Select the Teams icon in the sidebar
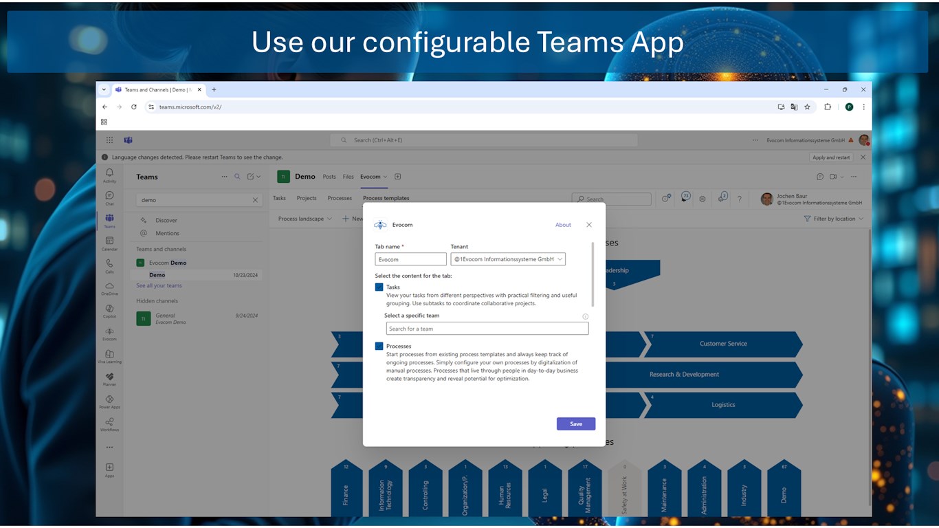Screen dimensions: 939x528 109,221
